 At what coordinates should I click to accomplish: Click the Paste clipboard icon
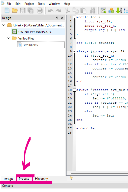coord(83,11)
